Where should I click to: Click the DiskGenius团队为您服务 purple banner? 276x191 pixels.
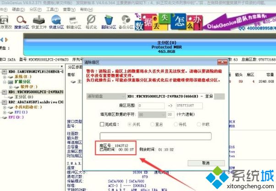click(239, 22)
